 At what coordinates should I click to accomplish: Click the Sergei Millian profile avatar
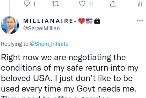pos(10,25)
